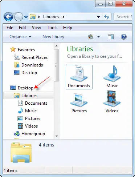Image resolution: width=135 pixels, height=177 pixels.
Task: Open Desktop under Favorites
Action: click(25, 73)
